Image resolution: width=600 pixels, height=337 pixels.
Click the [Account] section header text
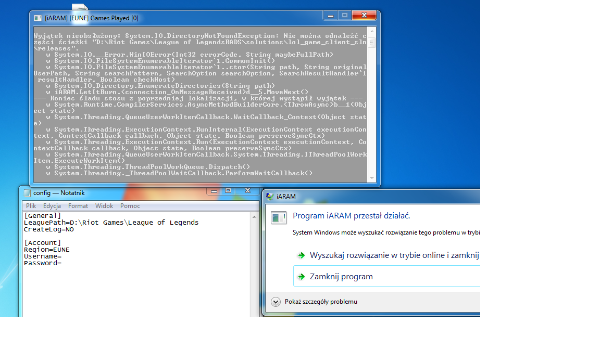(x=42, y=243)
